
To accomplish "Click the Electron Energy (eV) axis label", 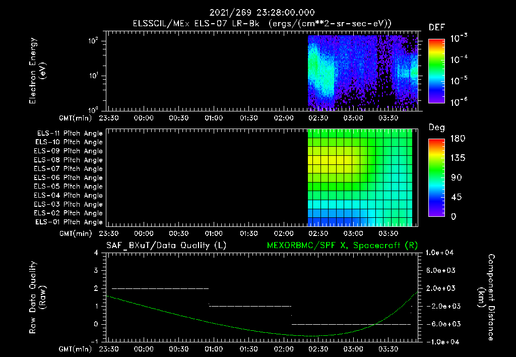I will tap(37, 71).
